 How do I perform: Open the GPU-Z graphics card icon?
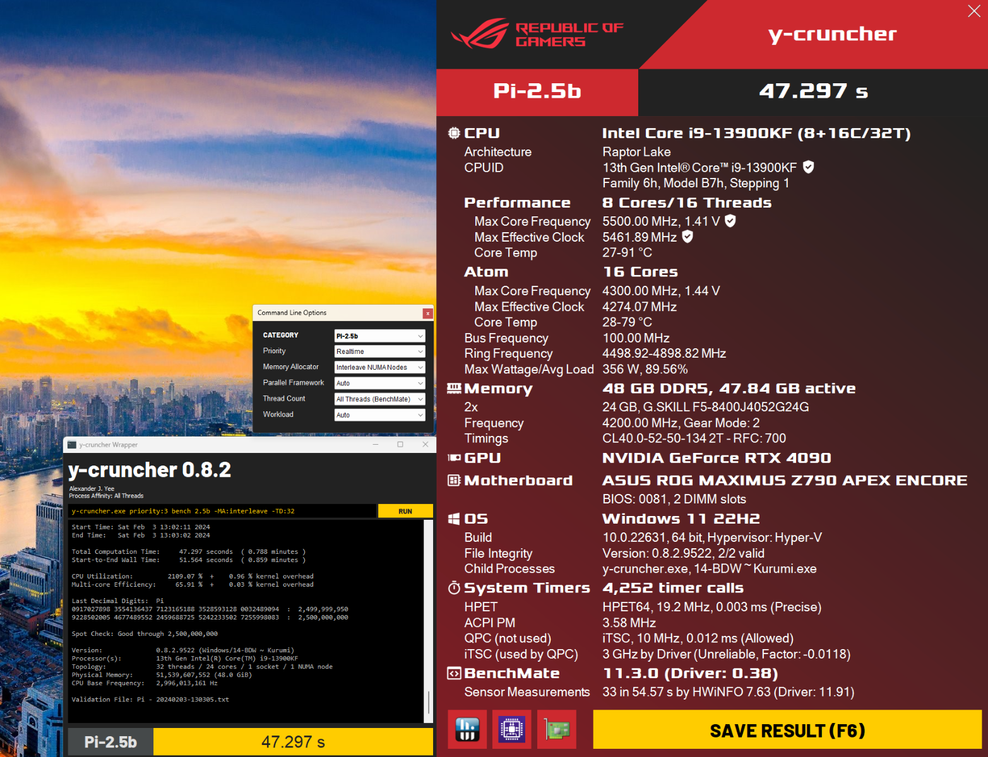click(557, 729)
